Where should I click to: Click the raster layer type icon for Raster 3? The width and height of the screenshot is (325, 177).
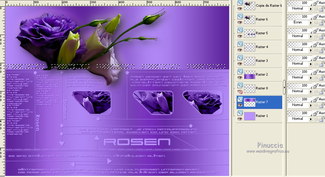pyautogui.click(x=240, y=58)
